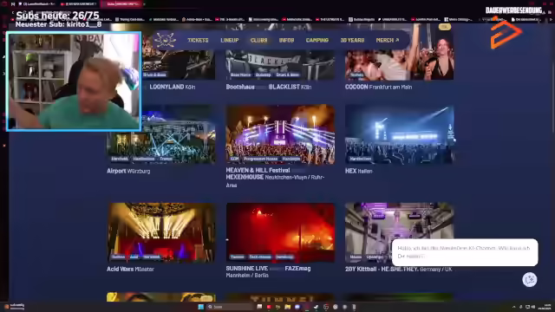Select the CLUBS navigation item
Viewport: 555px width, 312px height.
tap(258, 41)
